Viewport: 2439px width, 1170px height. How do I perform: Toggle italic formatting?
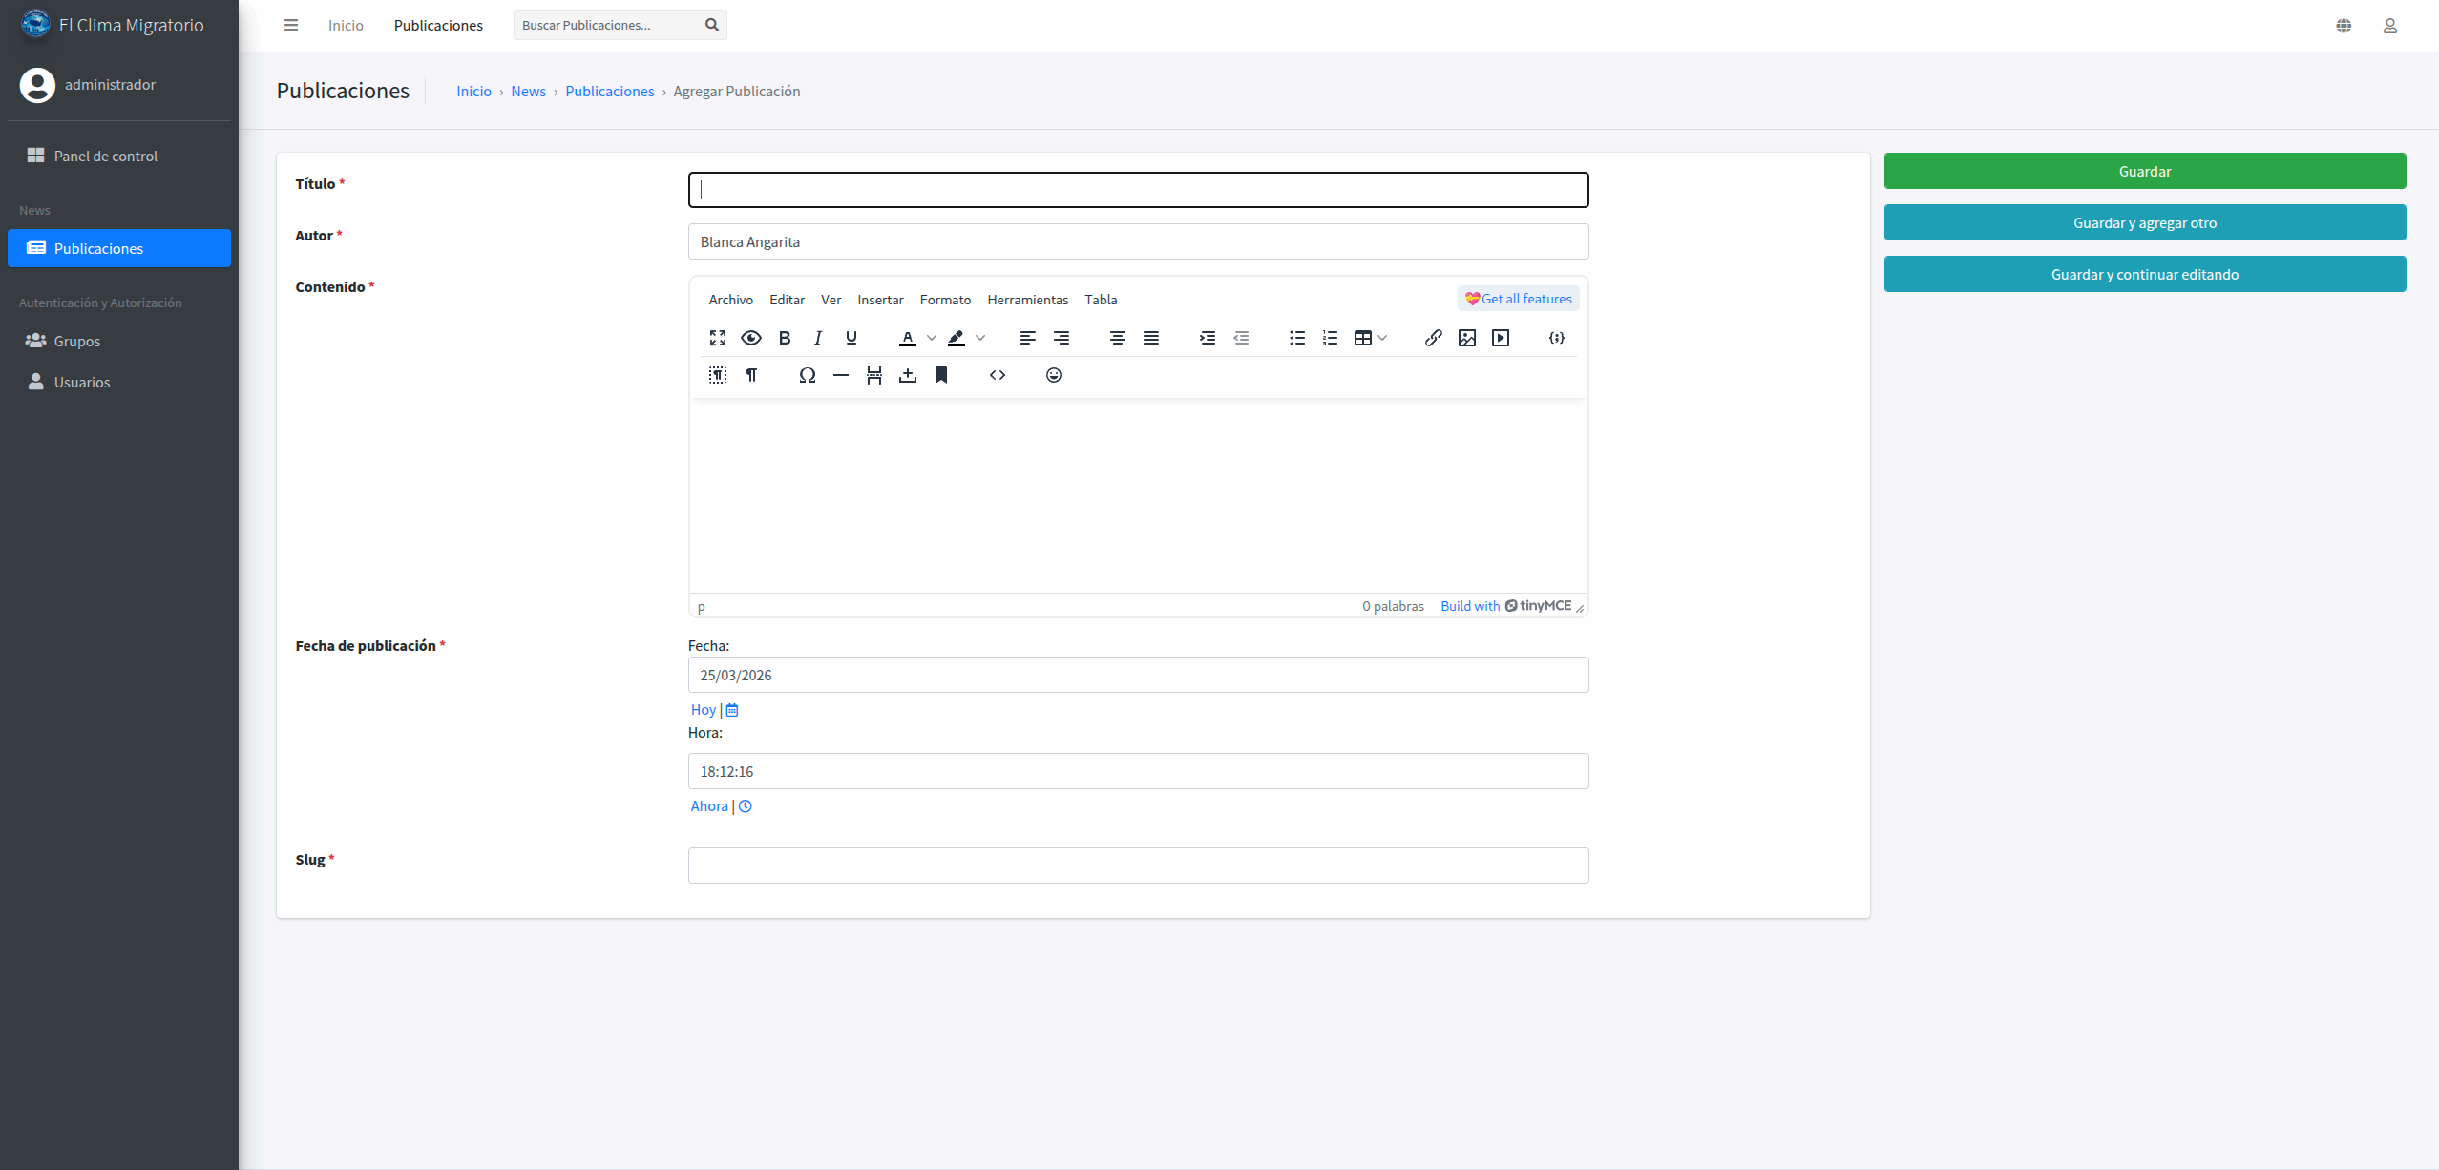817,337
